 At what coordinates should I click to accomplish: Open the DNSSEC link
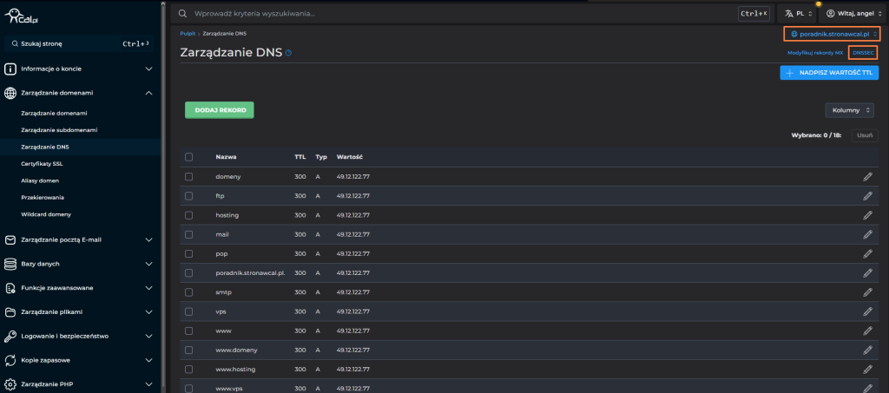point(864,53)
